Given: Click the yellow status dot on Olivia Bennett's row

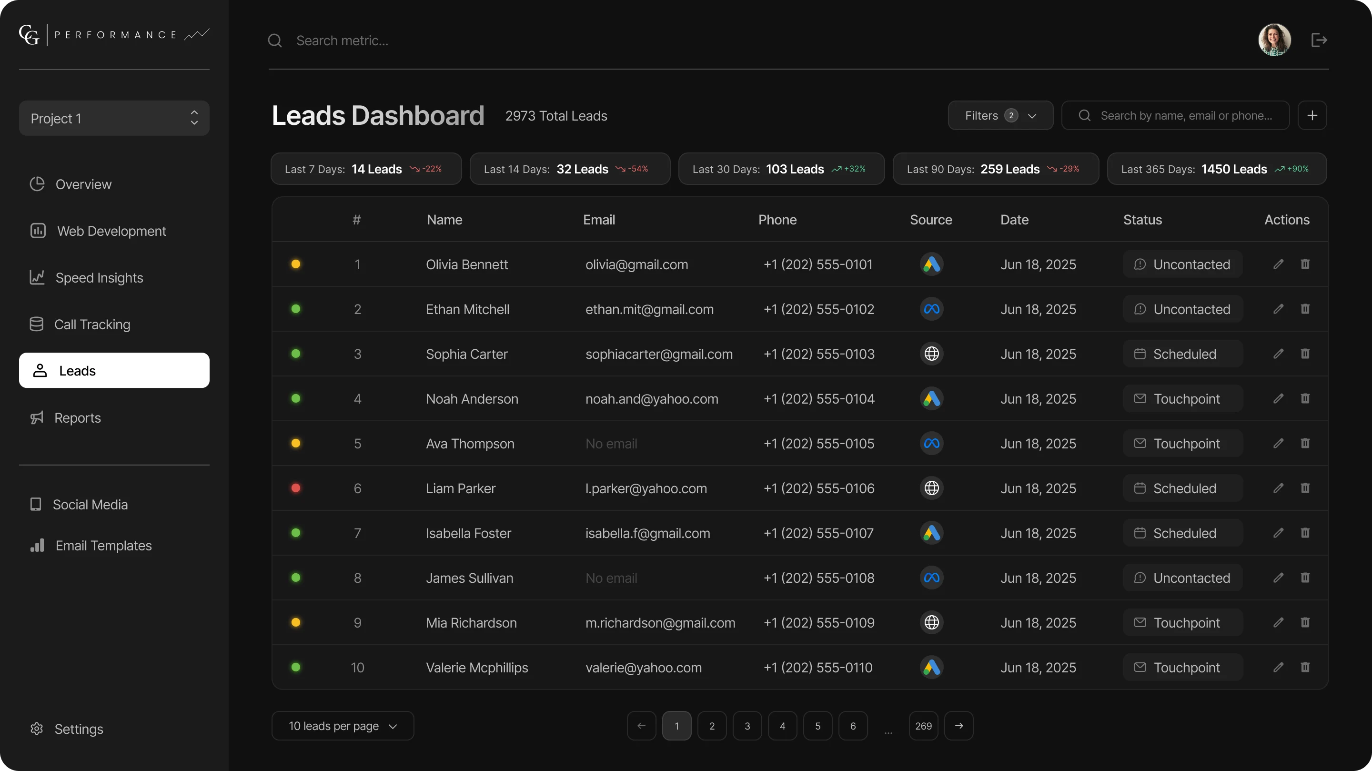Looking at the screenshot, I should pos(295,264).
